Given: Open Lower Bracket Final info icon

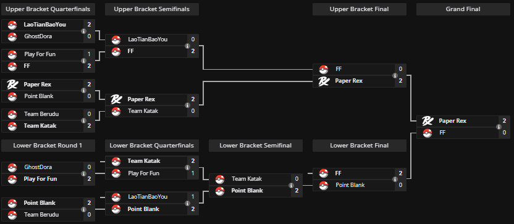Looking at the screenshot, I should pyautogui.click(x=395, y=179).
